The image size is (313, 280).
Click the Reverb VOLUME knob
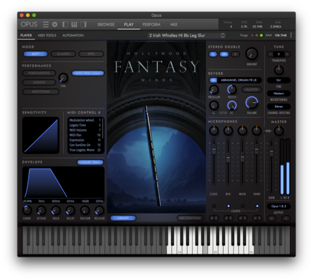252,103
